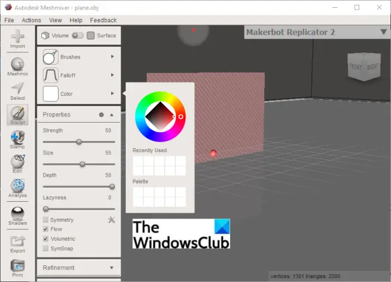Click first Recently Used color cell
Screen dimensions: 391x282
point(138,161)
